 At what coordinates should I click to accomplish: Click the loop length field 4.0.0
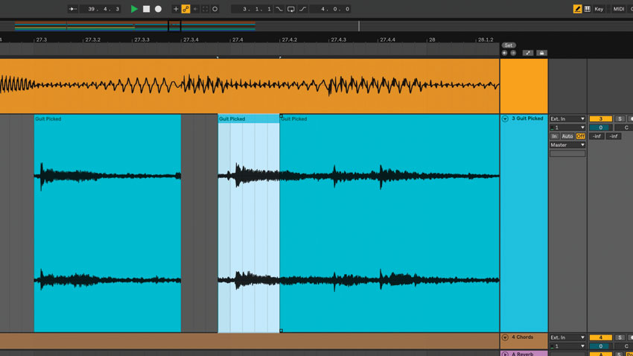coord(331,9)
